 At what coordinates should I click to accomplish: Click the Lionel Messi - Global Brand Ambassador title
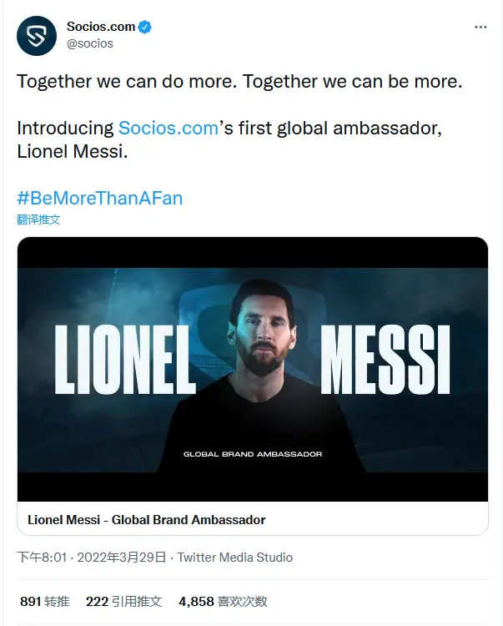click(147, 519)
